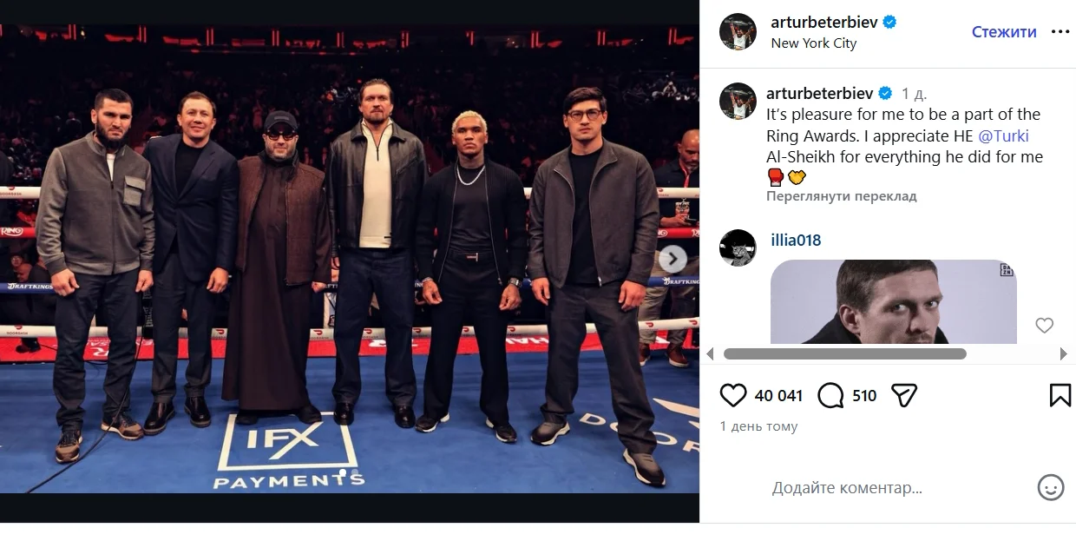Image resolution: width=1076 pixels, height=541 pixels.
Task: Open comments via speech bubble icon
Action: point(830,396)
